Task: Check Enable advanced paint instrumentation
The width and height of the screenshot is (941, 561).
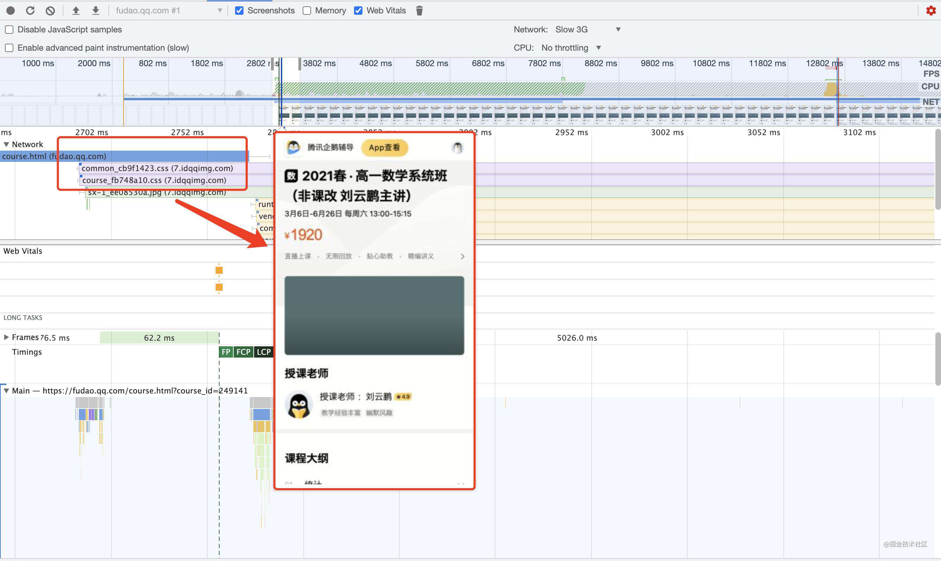Action: pyautogui.click(x=9, y=48)
